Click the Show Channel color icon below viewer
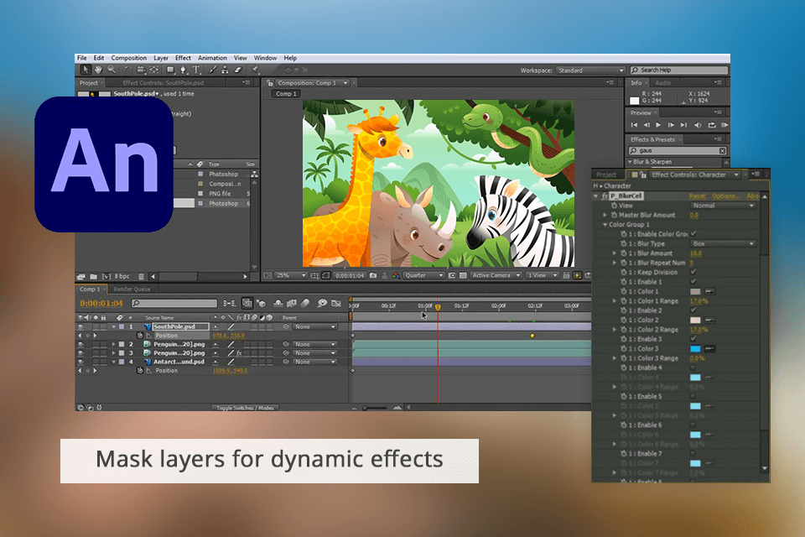This screenshot has height=537, width=805. tap(396, 275)
